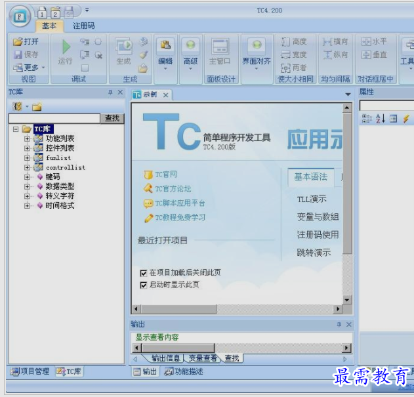The width and height of the screenshot is (414, 397).
Task: Open the TC教程免费学习 link
Action: [x=180, y=217]
